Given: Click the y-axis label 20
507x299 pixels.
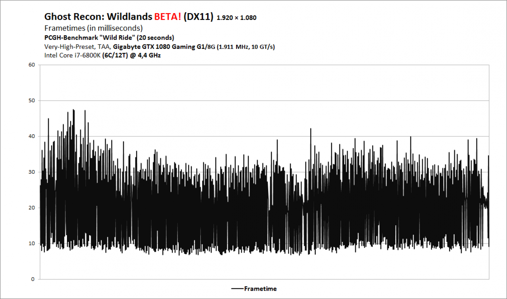Looking at the screenshot, I should [32, 207].
